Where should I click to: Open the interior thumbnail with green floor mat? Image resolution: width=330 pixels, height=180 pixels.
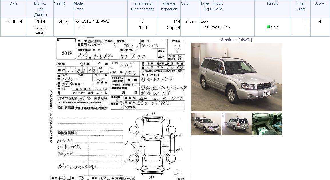[x=267, y=124]
